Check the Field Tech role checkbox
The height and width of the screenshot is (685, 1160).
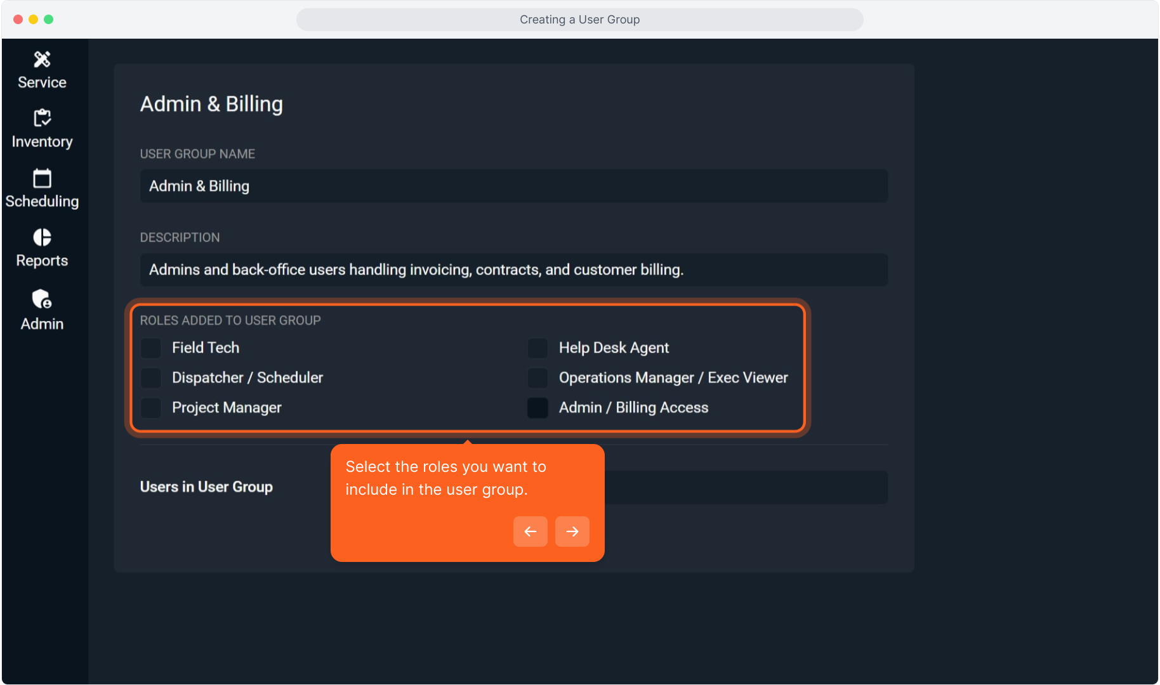[151, 348]
